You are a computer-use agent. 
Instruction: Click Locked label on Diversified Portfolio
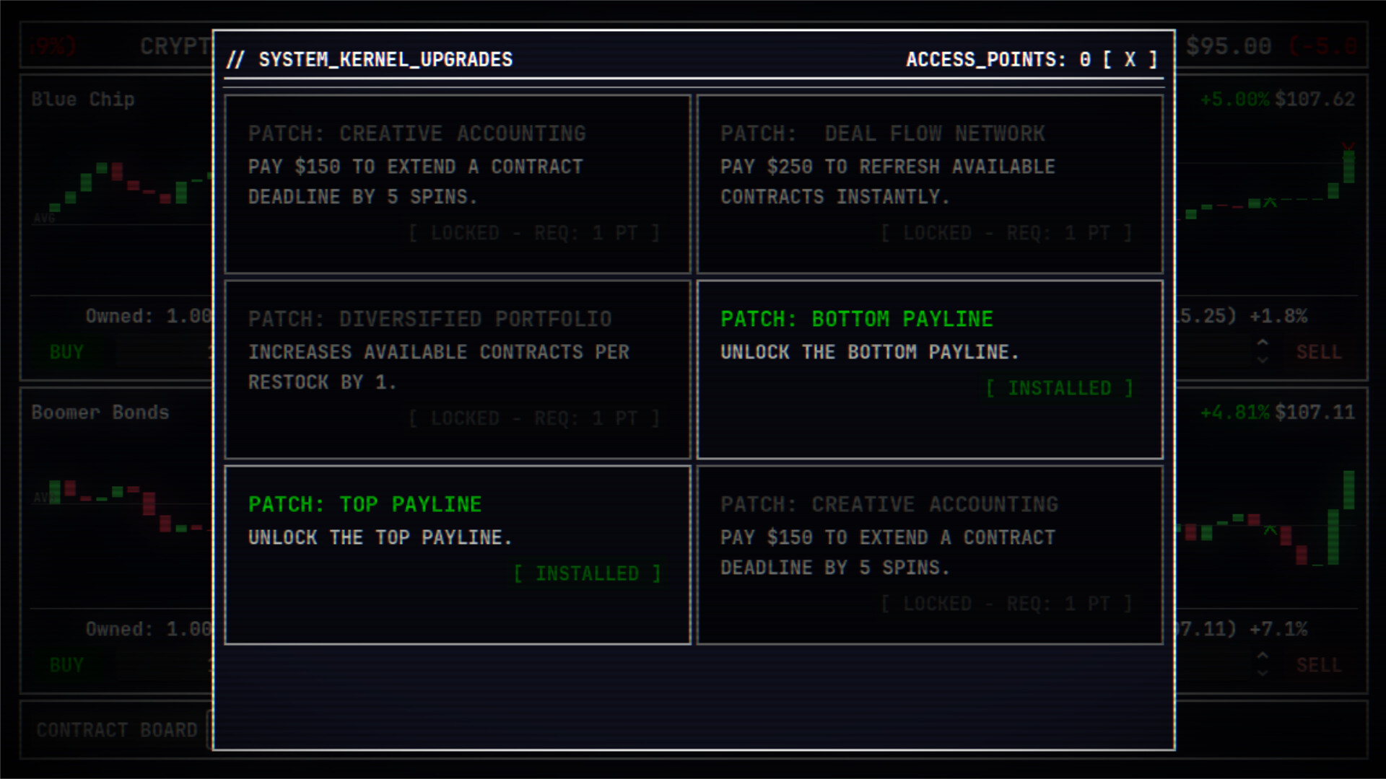point(534,418)
